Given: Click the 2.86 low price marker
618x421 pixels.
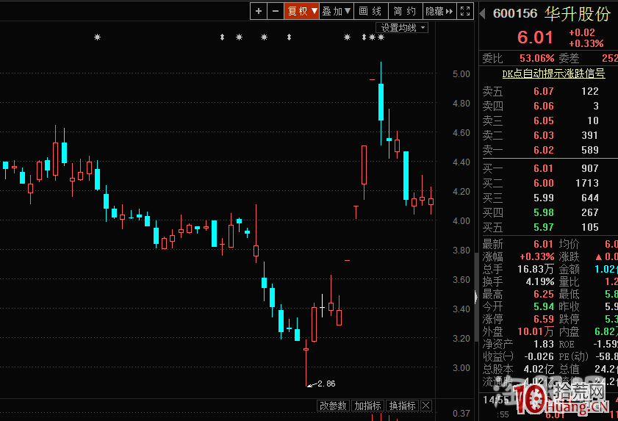Looking at the screenshot, I should click(326, 384).
